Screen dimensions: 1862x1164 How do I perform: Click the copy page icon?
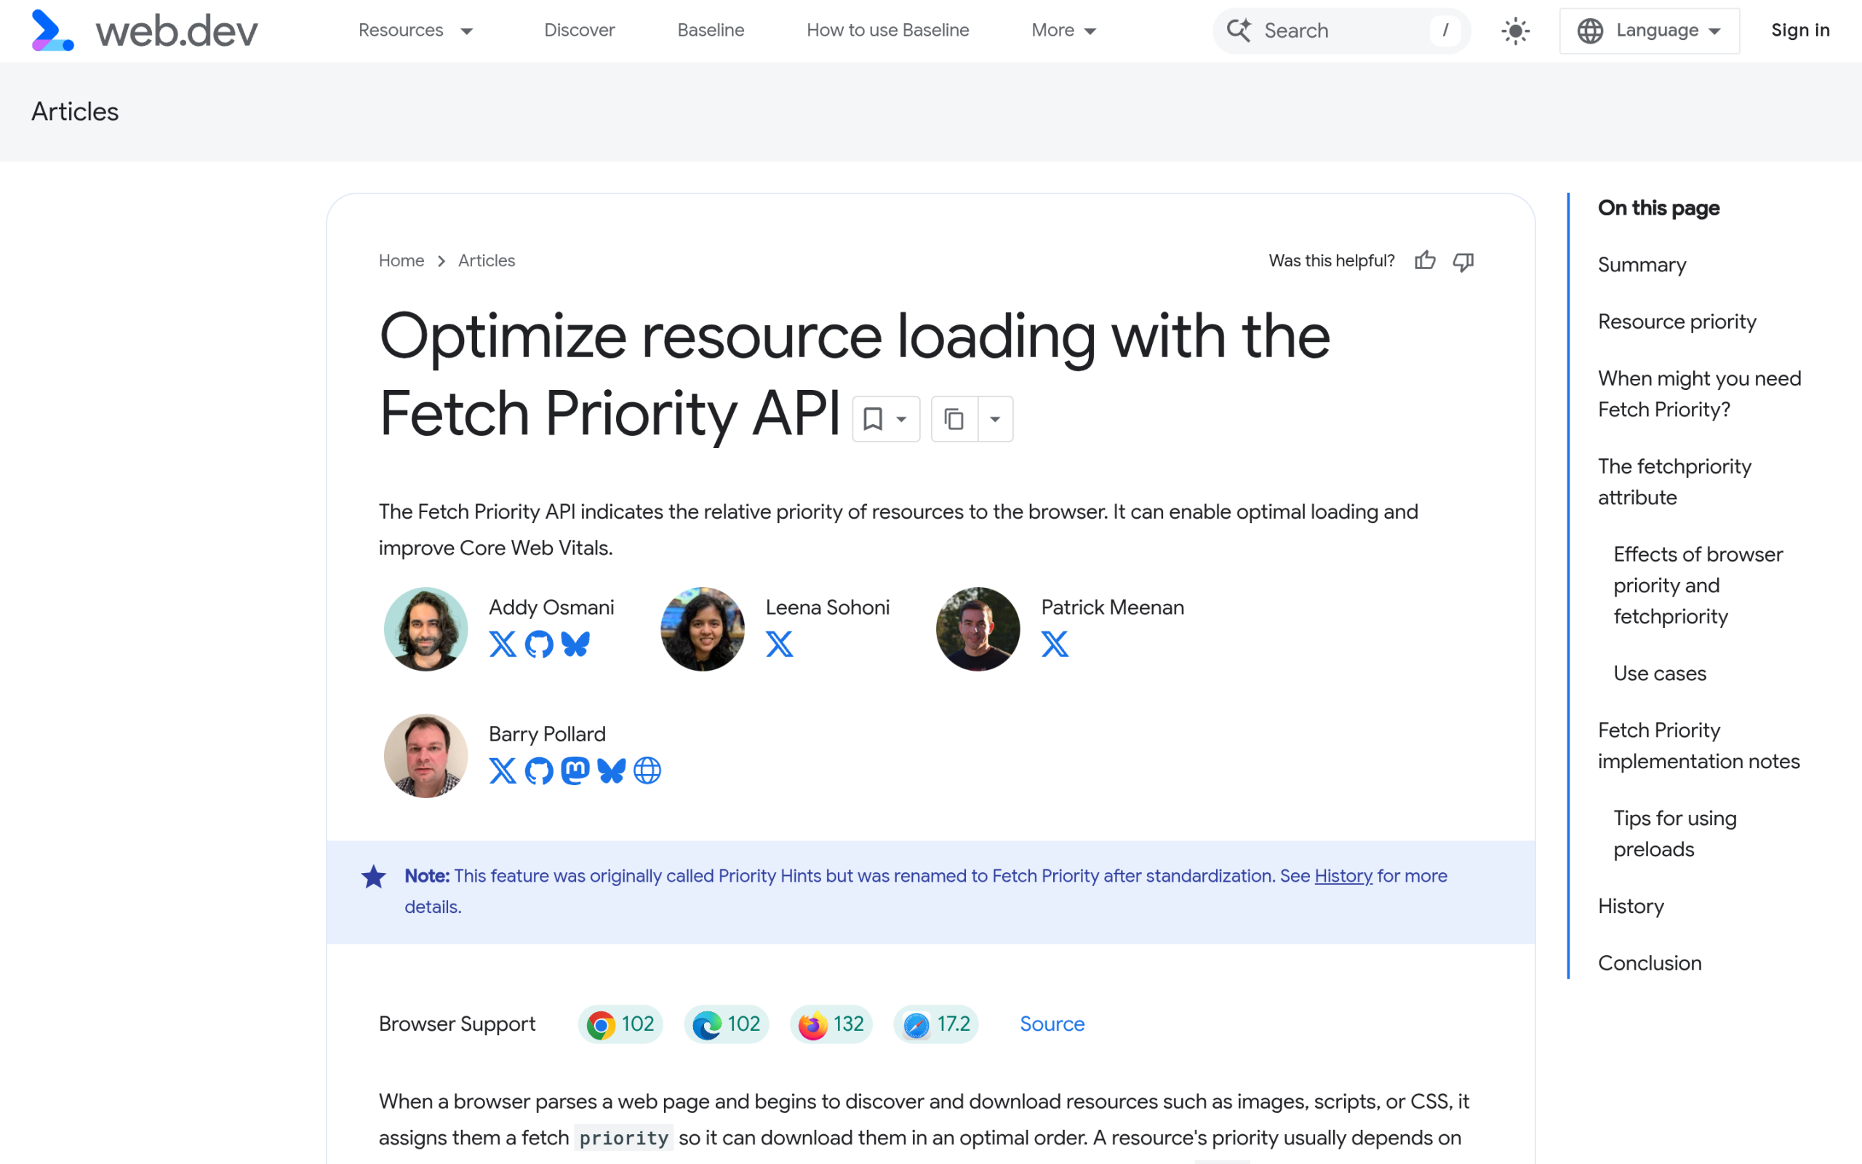(x=954, y=419)
